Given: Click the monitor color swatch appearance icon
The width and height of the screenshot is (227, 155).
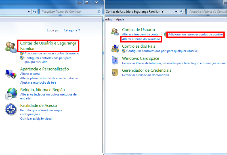Looking at the screenshot, I should click(11, 74).
